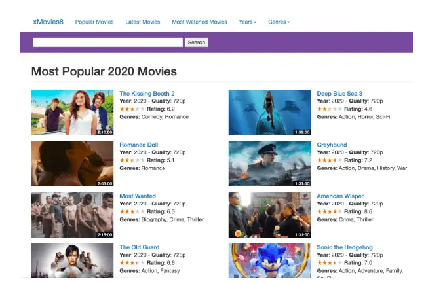Open The Kissing Booth 2 title link
445x284 pixels.
(x=147, y=94)
